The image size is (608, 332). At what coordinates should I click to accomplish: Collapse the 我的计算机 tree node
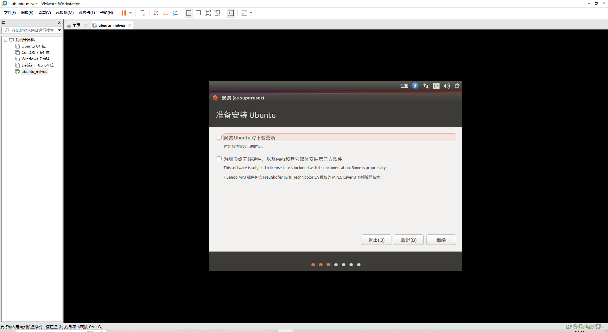click(x=5, y=40)
